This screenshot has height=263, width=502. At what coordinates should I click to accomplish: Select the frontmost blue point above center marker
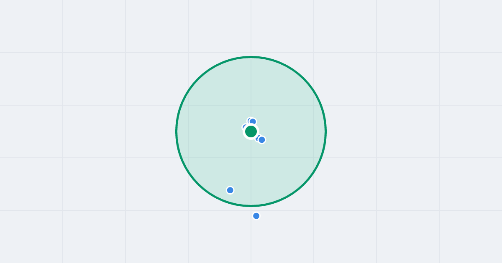click(253, 122)
